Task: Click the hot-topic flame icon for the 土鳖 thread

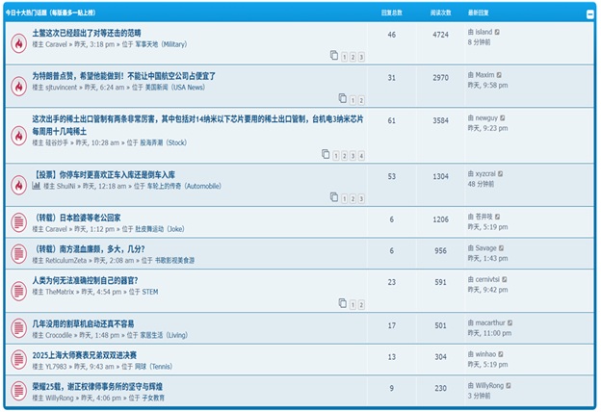Action: (18, 44)
